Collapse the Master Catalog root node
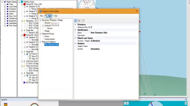 [2, 2]
